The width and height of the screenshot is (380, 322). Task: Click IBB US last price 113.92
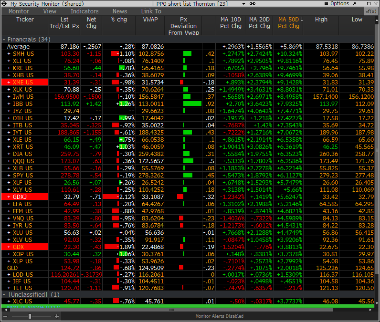click(x=70, y=104)
